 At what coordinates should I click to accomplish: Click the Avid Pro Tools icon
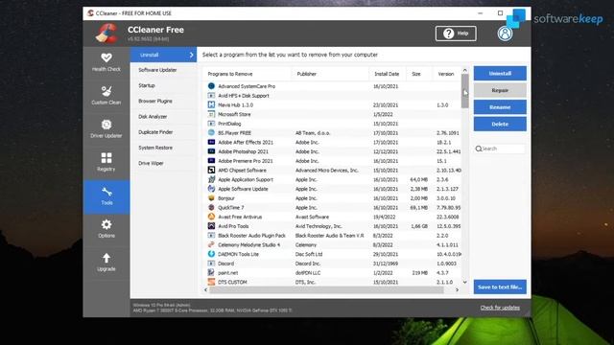[x=211, y=226]
